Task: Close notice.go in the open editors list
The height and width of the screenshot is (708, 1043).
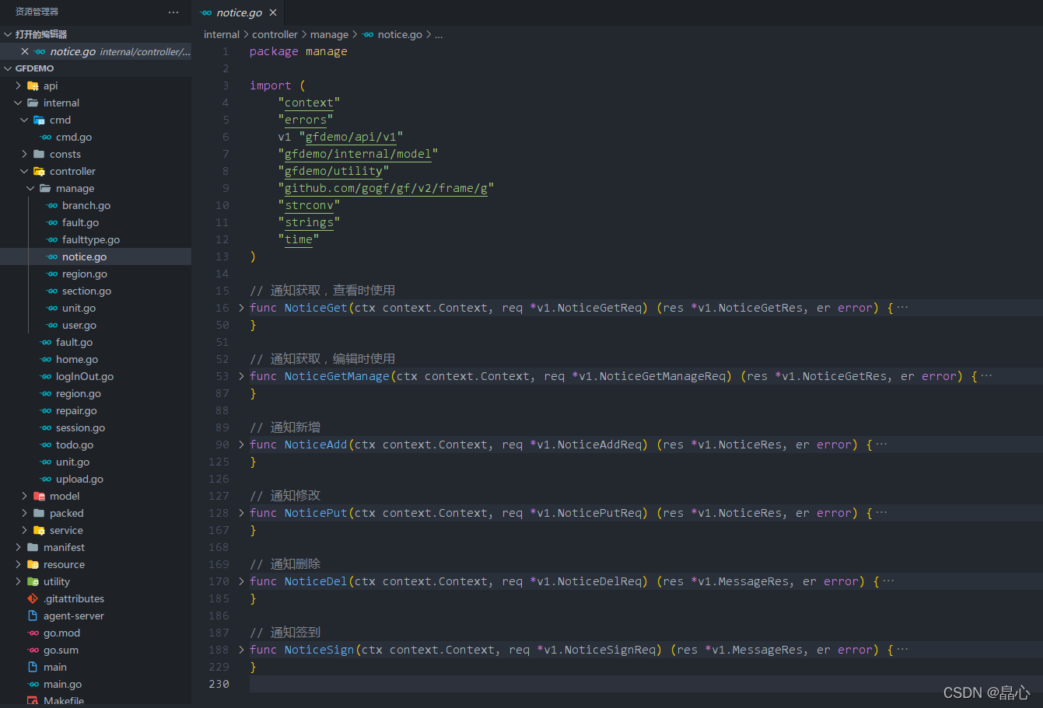Action: click(25, 51)
